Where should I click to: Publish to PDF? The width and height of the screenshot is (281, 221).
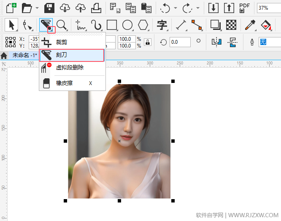[x=244, y=8]
